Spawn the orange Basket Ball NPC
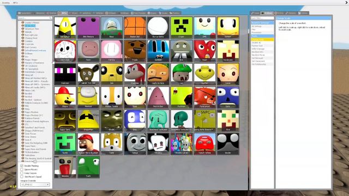Screen dimensions: 349x196 [x=135, y=28]
